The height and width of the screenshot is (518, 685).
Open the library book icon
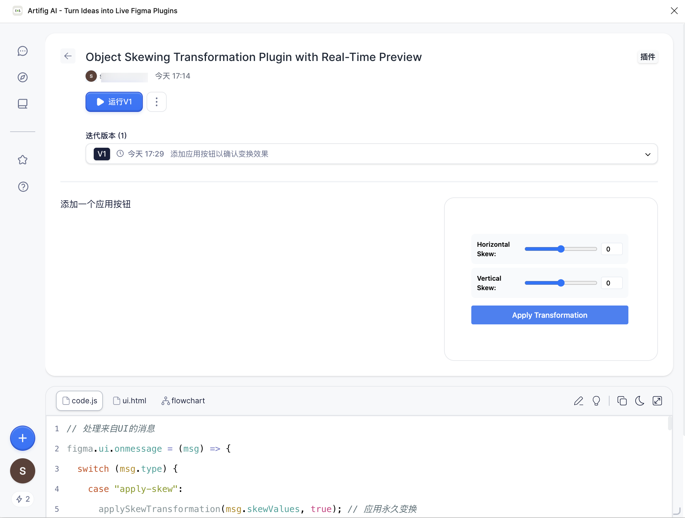coord(23,104)
